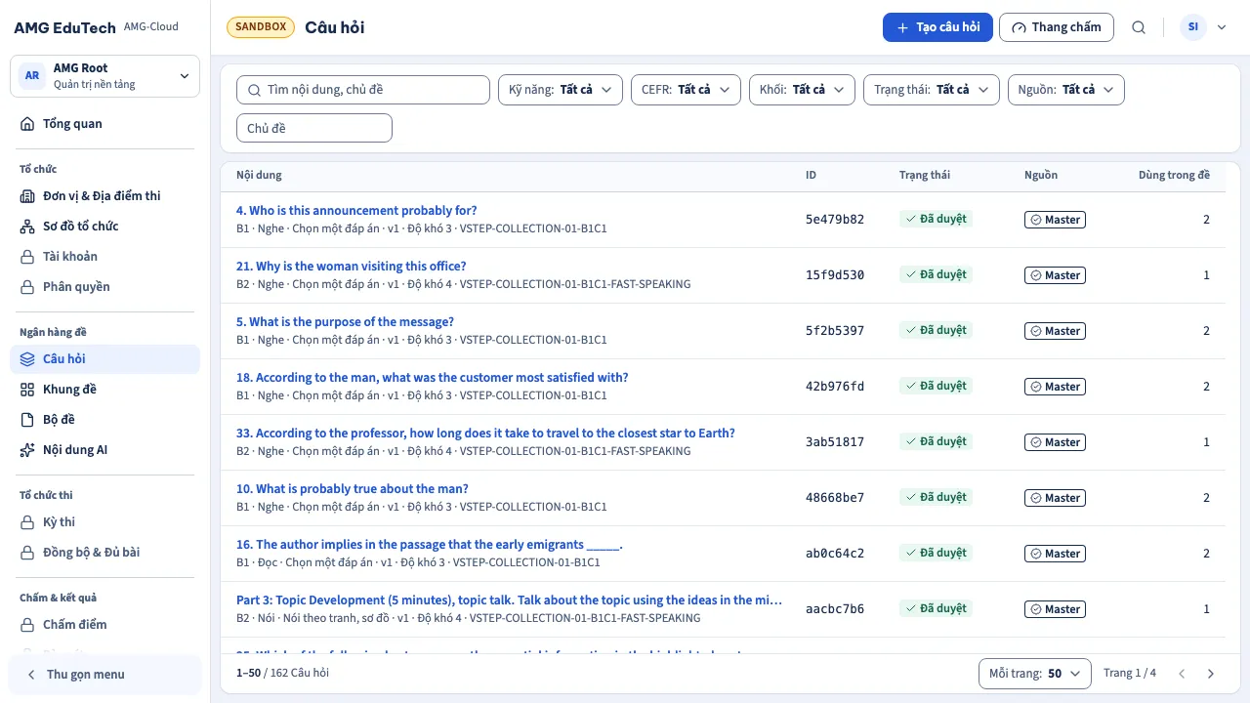Viewport: 1250px width, 703px height.
Task: Open Tổng quan home icon
Action: pos(27,124)
